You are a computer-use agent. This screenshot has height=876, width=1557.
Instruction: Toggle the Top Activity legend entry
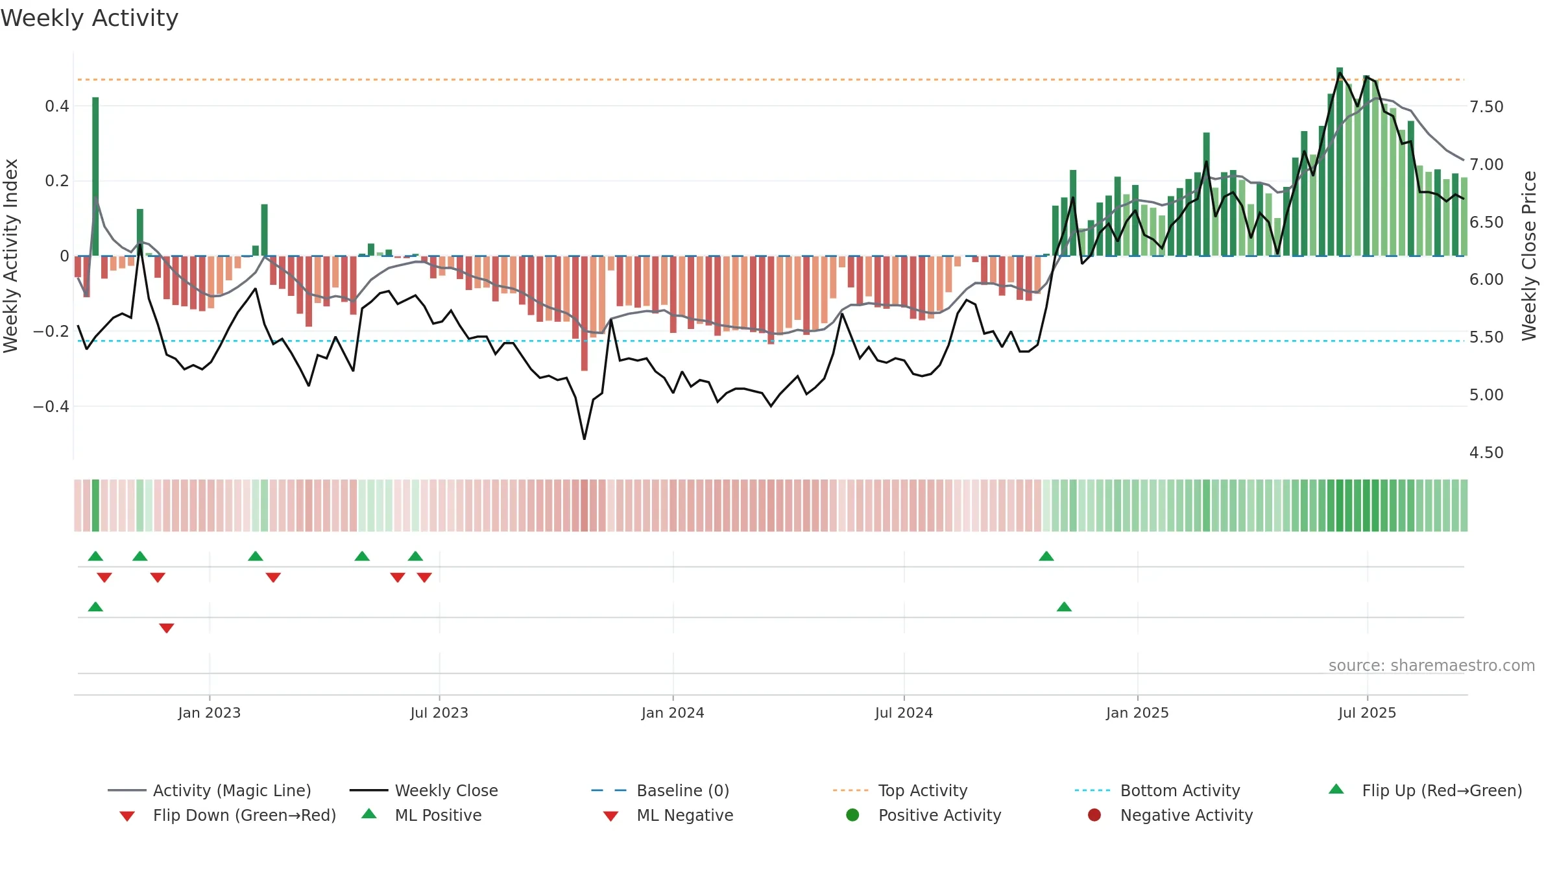point(900,790)
